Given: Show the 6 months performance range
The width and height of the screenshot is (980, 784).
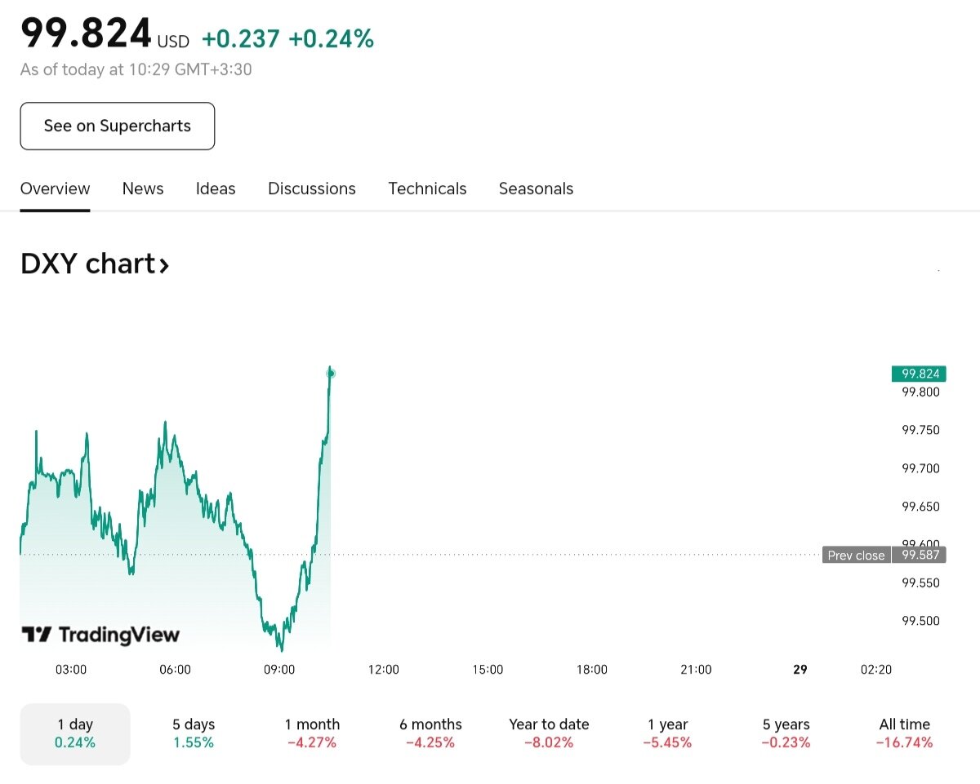Looking at the screenshot, I should [x=430, y=733].
